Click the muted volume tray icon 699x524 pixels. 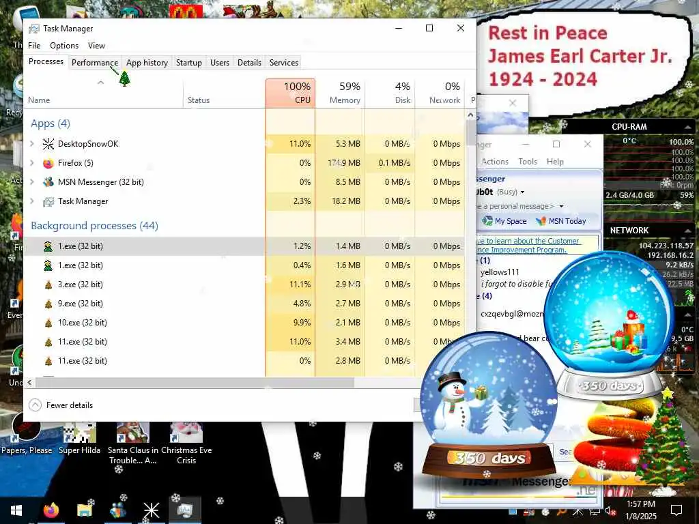point(610,510)
